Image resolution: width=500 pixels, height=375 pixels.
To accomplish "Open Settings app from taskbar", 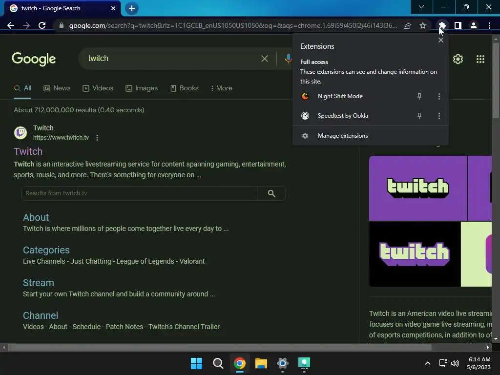I will coord(283,363).
